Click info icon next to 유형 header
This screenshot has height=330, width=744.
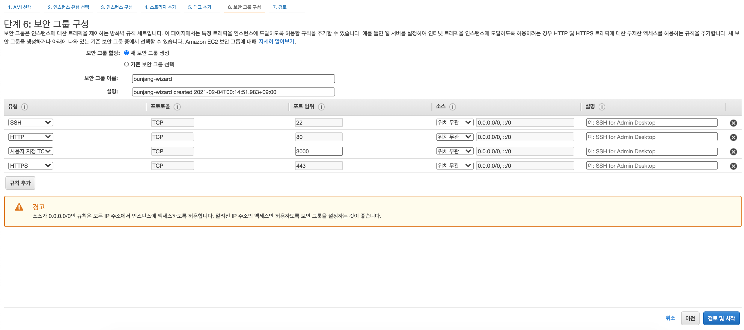click(25, 107)
